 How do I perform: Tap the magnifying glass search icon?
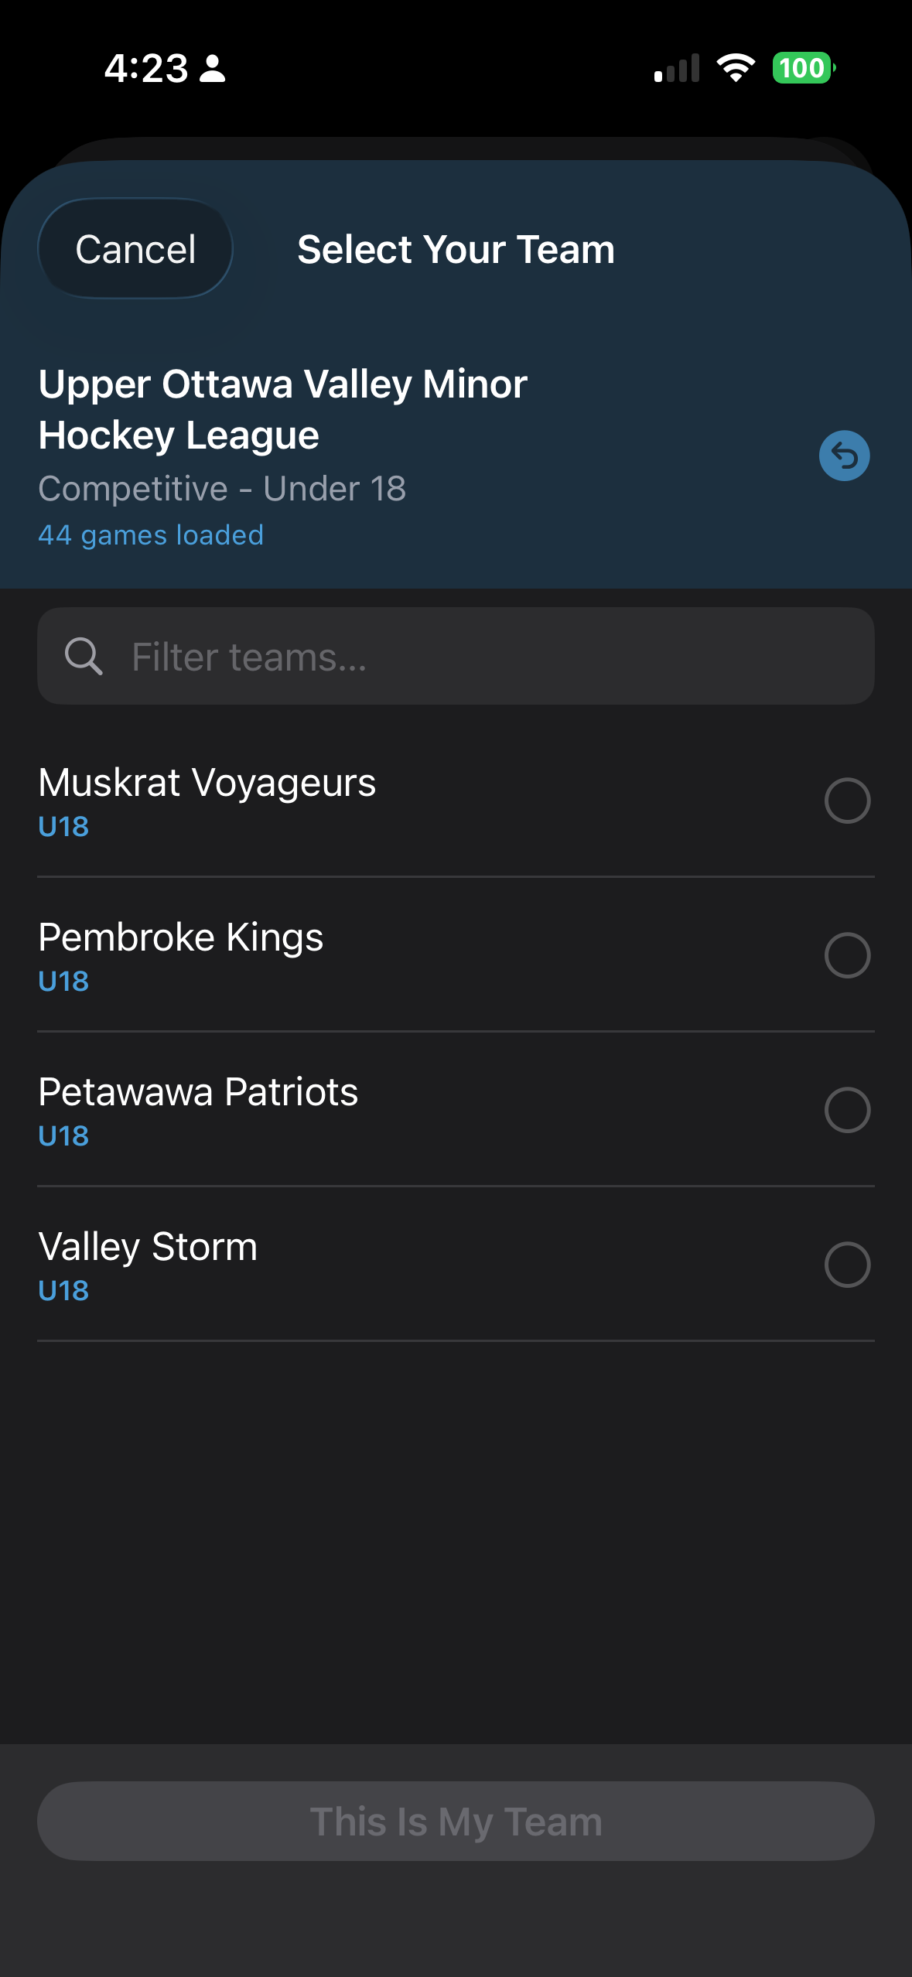click(x=84, y=656)
